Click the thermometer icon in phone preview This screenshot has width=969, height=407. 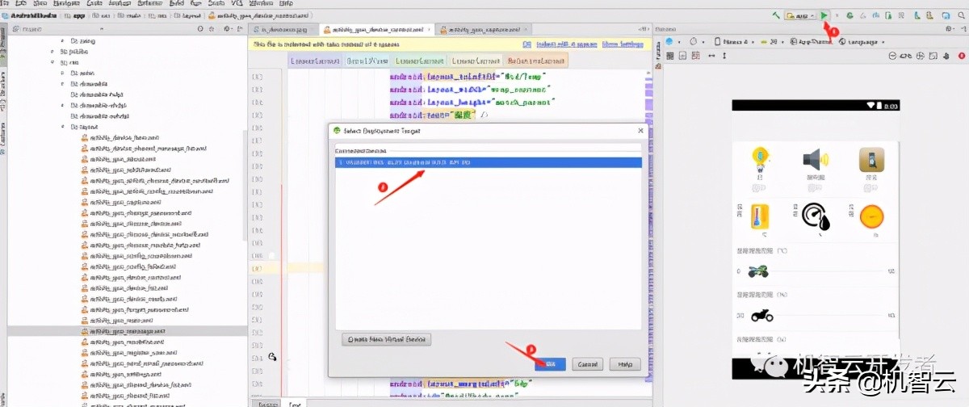pyautogui.click(x=759, y=216)
